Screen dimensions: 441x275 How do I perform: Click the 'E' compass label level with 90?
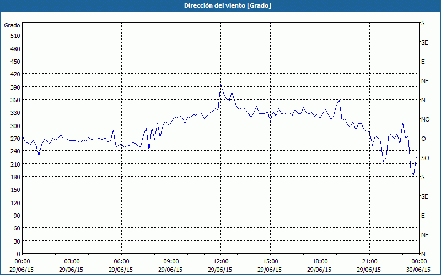pyautogui.click(x=423, y=216)
